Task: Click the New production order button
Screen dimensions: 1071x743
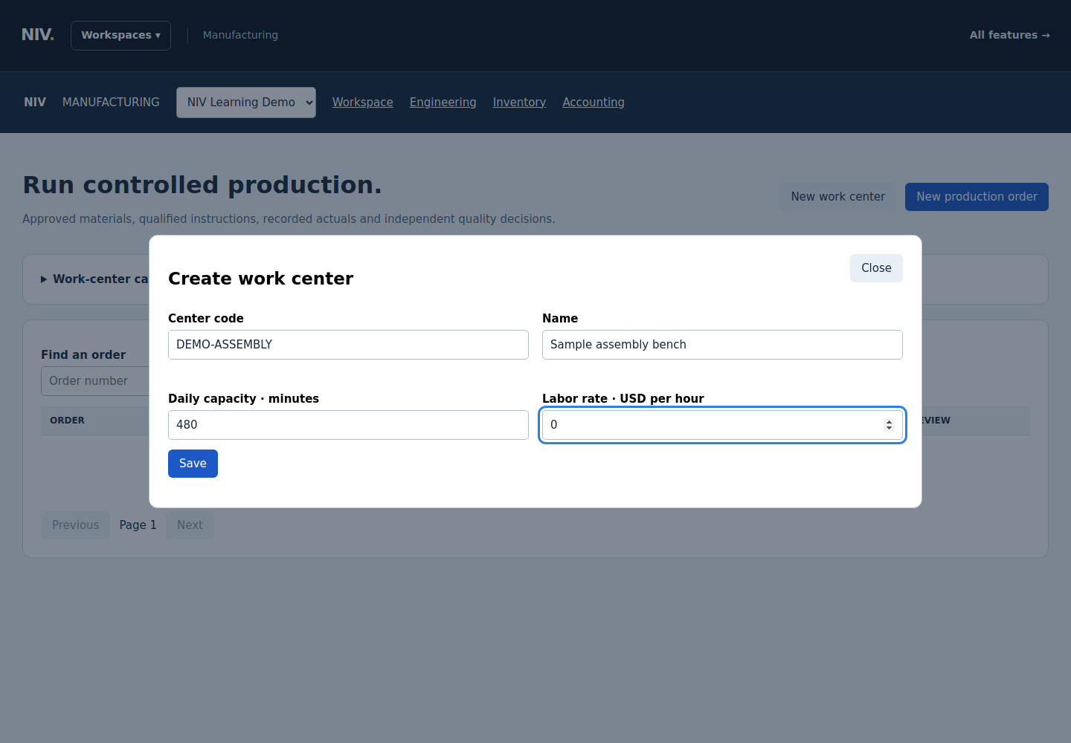Action: click(x=977, y=197)
